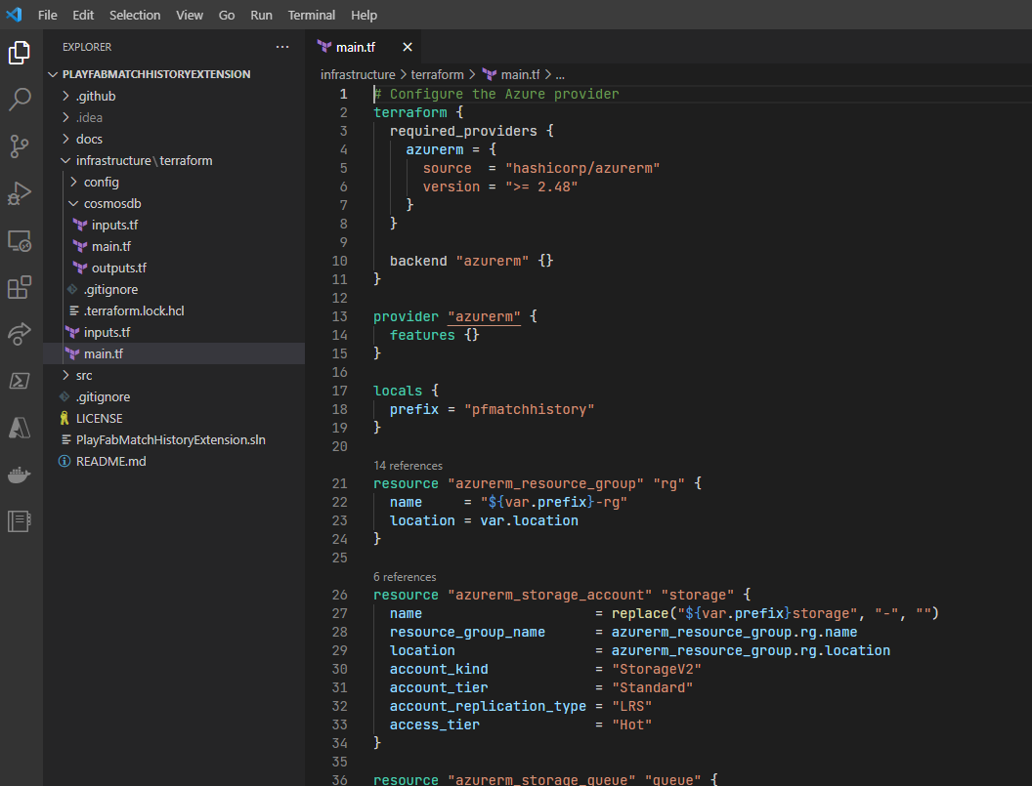Click the breadcrumb ellipsis segment

560,74
